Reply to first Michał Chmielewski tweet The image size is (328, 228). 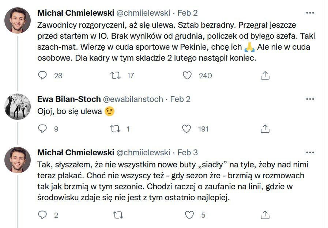click(x=43, y=75)
